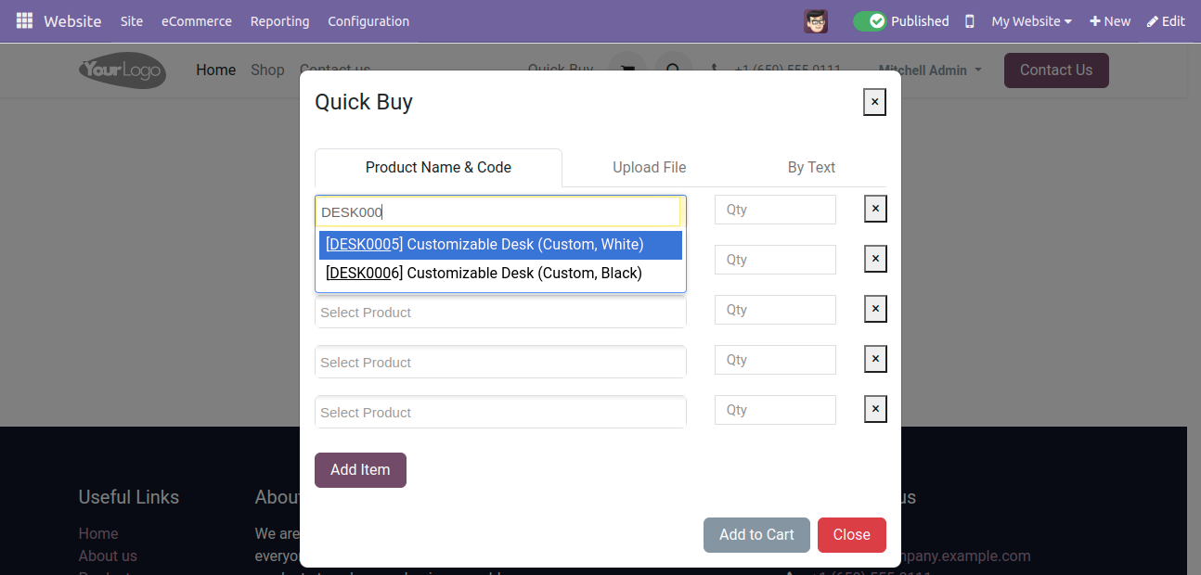
Task: Click the New button with plus icon
Action: 1110,21
